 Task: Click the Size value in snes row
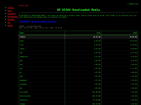click(97, 45)
